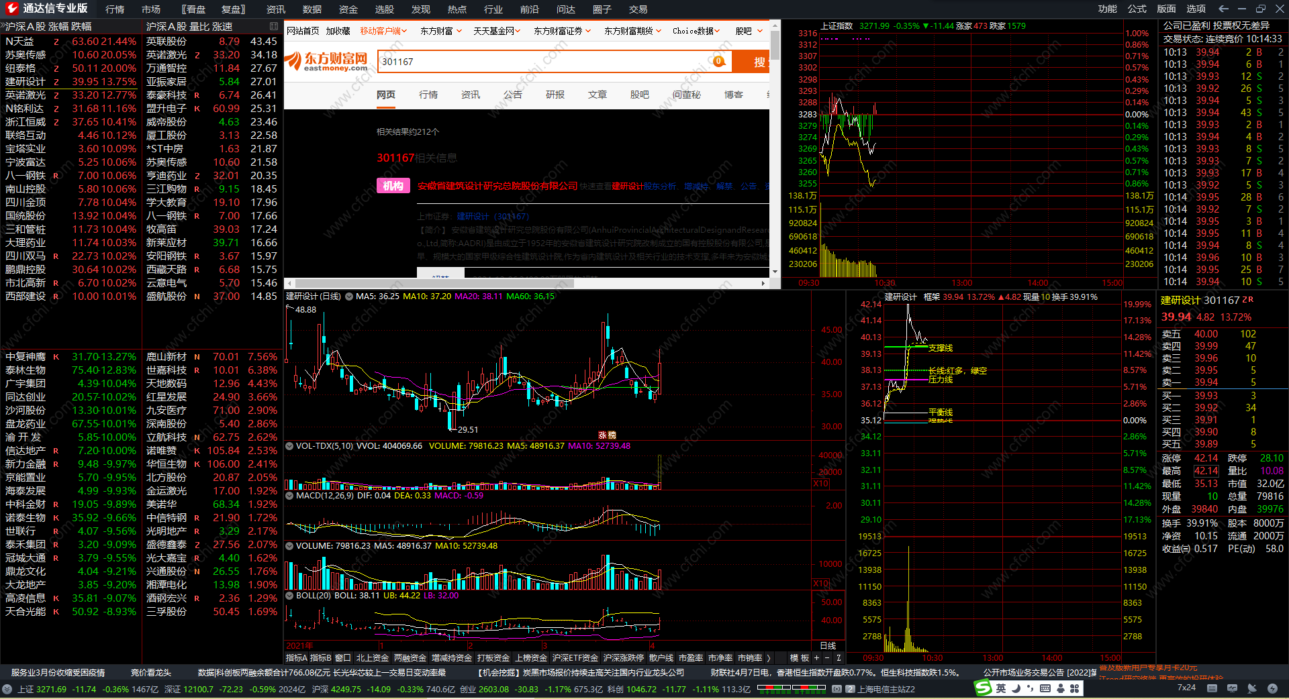Click the keyboard icon in status bar
The width and height of the screenshot is (1289, 699).
click(1212, 688)
